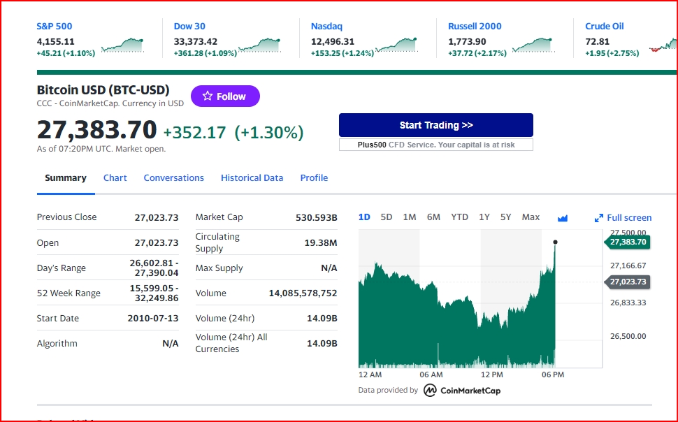Click the As of 07:20PM UTC timestamp
The image size is (678, 422).
101,149
